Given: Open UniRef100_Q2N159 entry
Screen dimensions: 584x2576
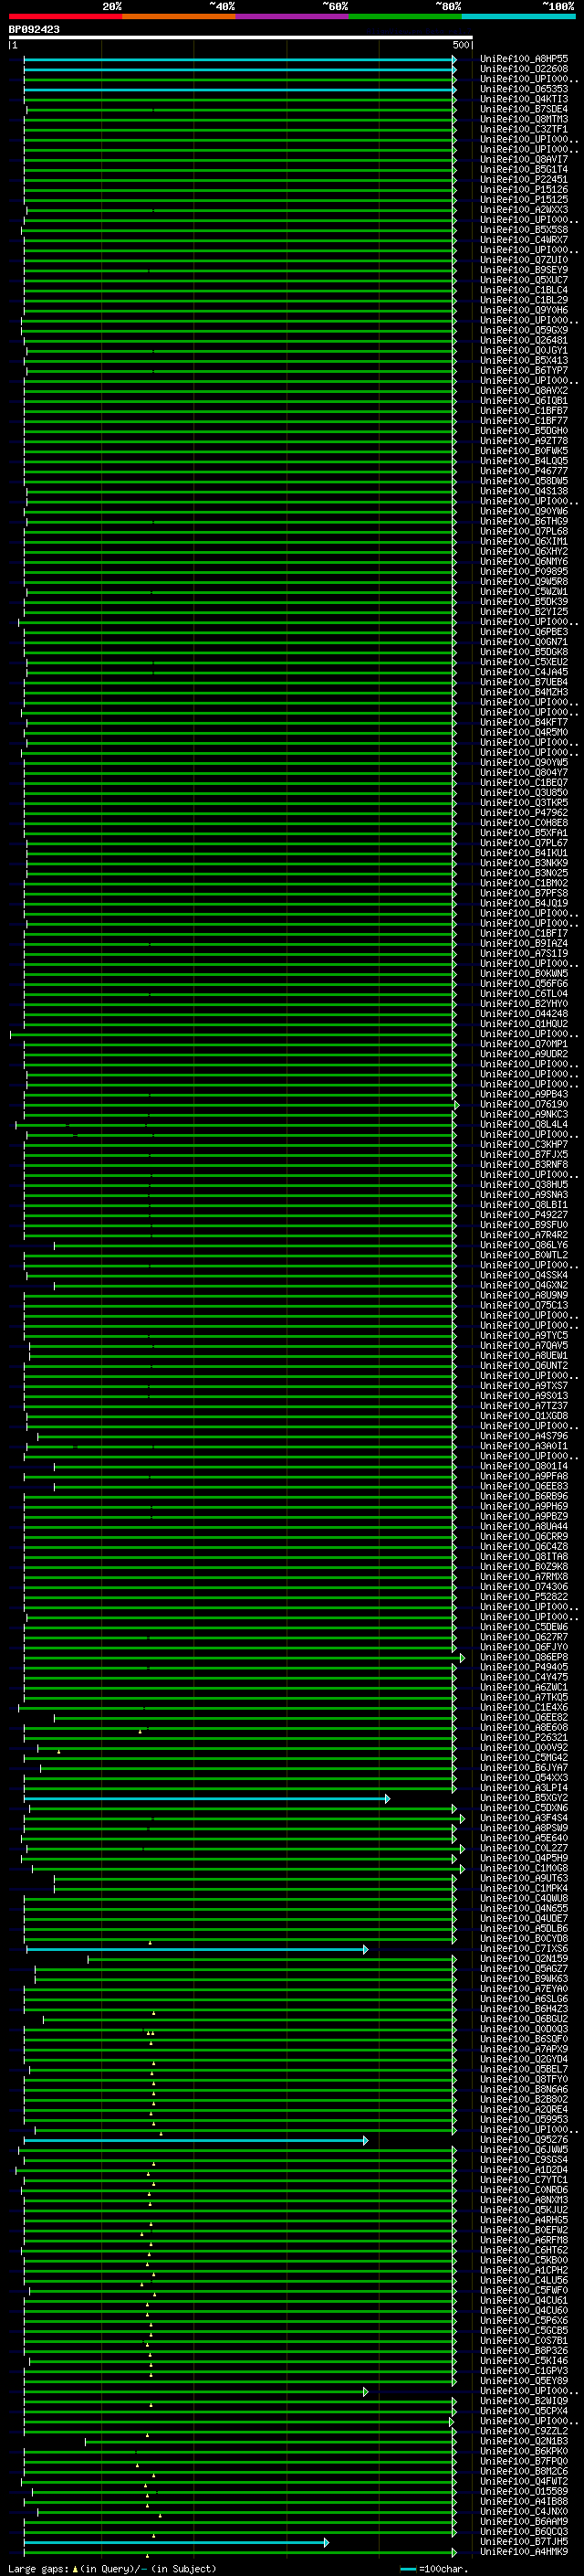Looking at the screenshot, I should pos(524,1960).
